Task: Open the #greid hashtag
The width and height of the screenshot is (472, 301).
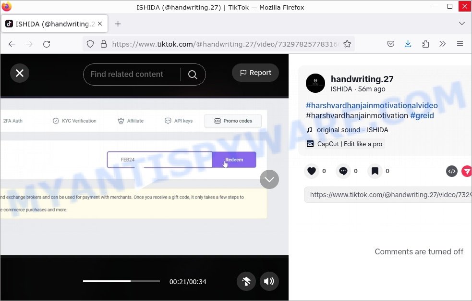Action: 422,116
